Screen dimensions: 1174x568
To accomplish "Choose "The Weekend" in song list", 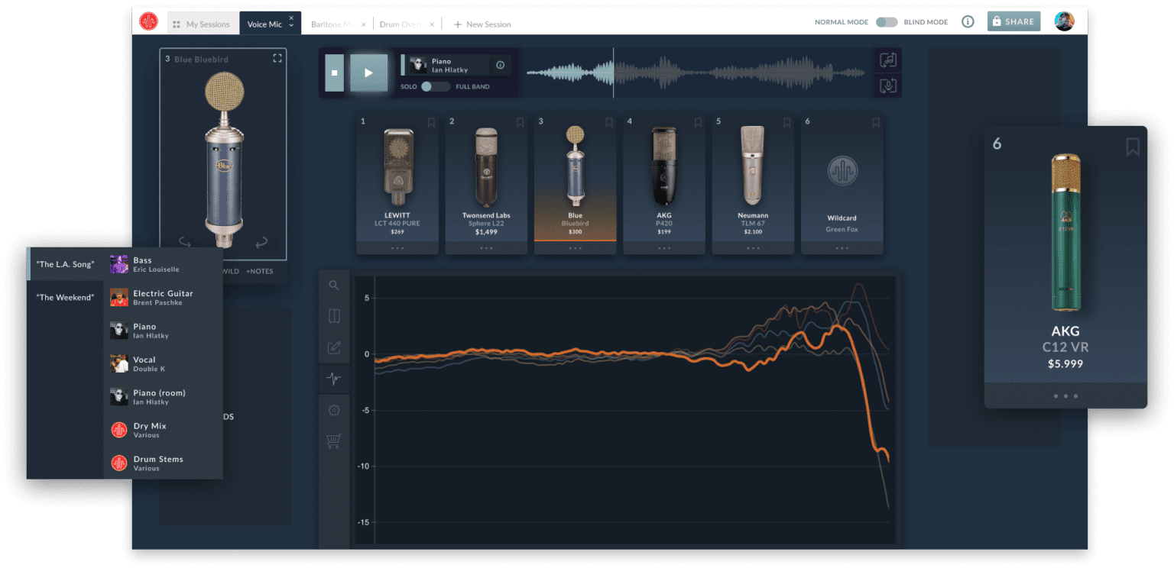I will click(65, 297).
